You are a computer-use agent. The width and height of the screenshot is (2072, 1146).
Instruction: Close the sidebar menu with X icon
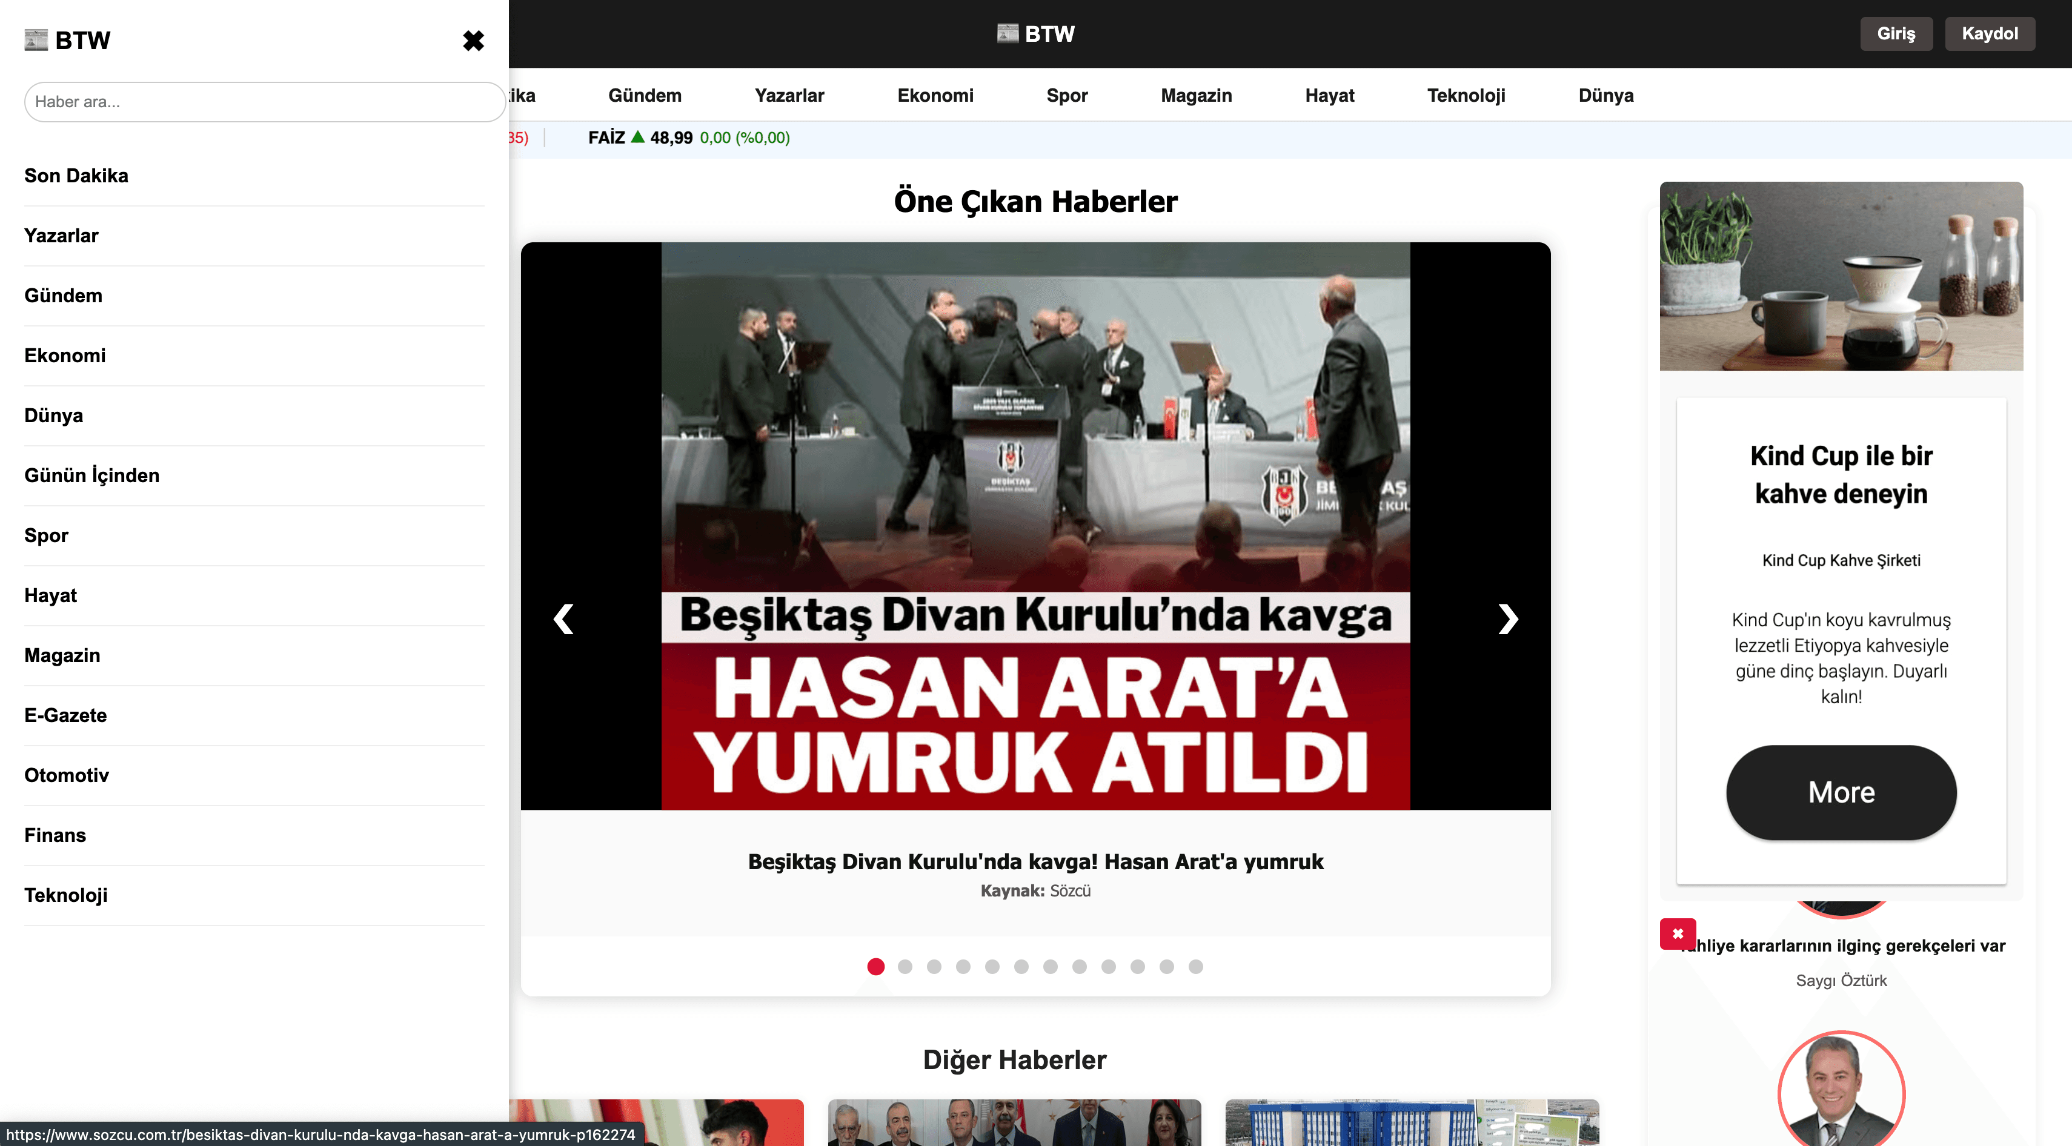tap(473, 40)
